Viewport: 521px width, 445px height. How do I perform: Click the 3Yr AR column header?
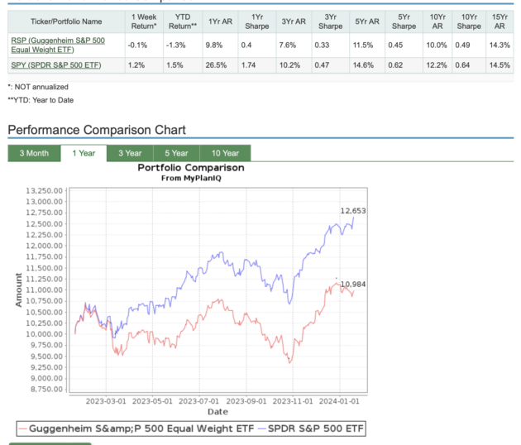(x=294, y=22)
